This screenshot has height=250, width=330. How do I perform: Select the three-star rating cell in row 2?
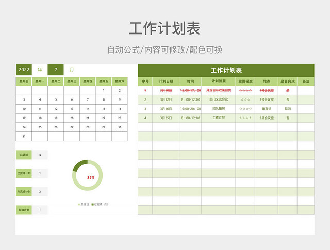point(245,99)
